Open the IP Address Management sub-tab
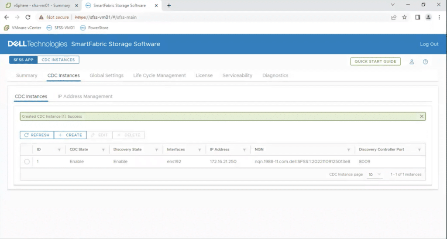This screenshot has width=447, height=239. point(85,96)
